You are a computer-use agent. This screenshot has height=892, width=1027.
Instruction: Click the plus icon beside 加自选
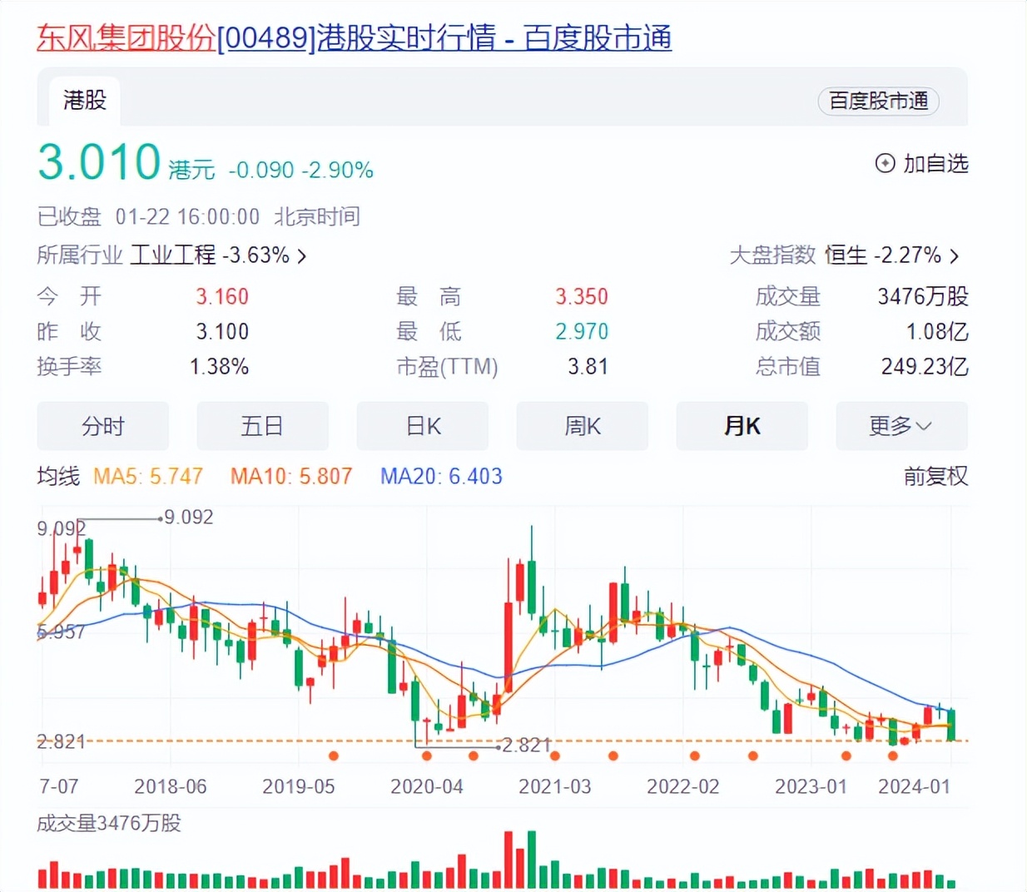tap(885, 163)
